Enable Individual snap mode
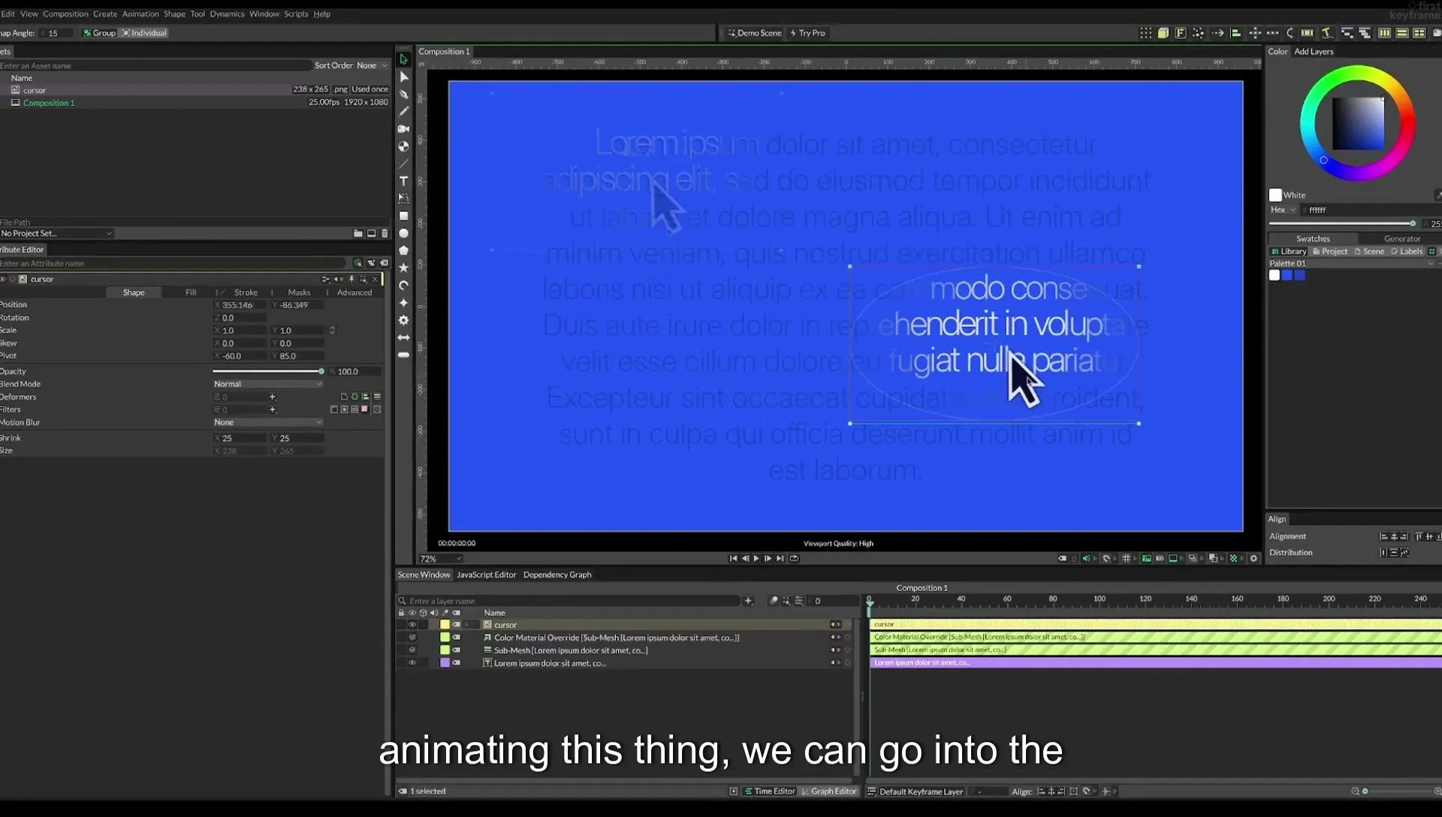1442x817 pixels. click(144, 33)
